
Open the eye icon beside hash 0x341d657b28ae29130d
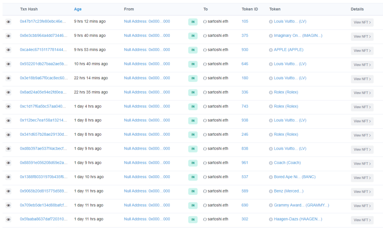point(8,135)
